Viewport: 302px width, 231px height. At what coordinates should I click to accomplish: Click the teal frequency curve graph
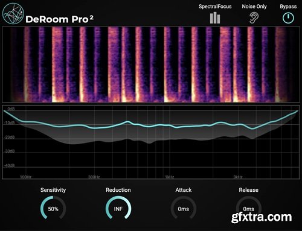pyautogui.click(x=151, y=142)
